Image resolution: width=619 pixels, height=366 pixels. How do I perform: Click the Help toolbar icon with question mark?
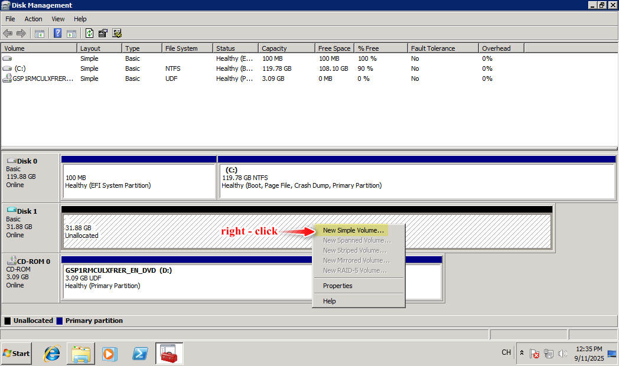pos(58,34)
